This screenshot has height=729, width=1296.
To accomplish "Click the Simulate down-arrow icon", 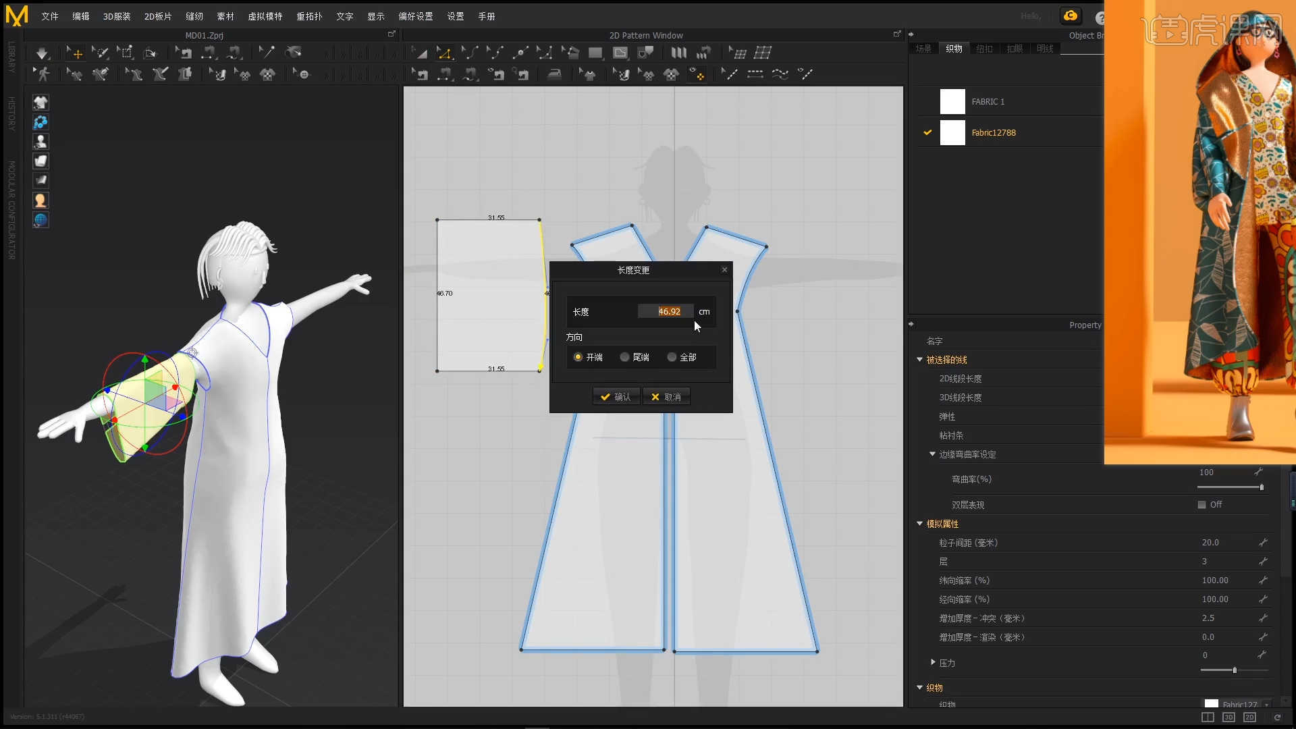I will pos(42,53).
